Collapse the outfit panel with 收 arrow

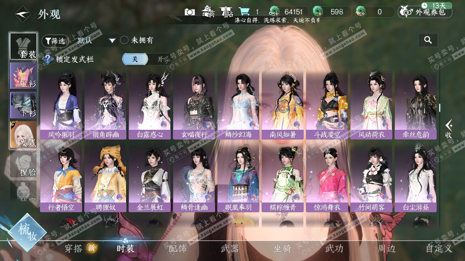[x=449, y=129]
